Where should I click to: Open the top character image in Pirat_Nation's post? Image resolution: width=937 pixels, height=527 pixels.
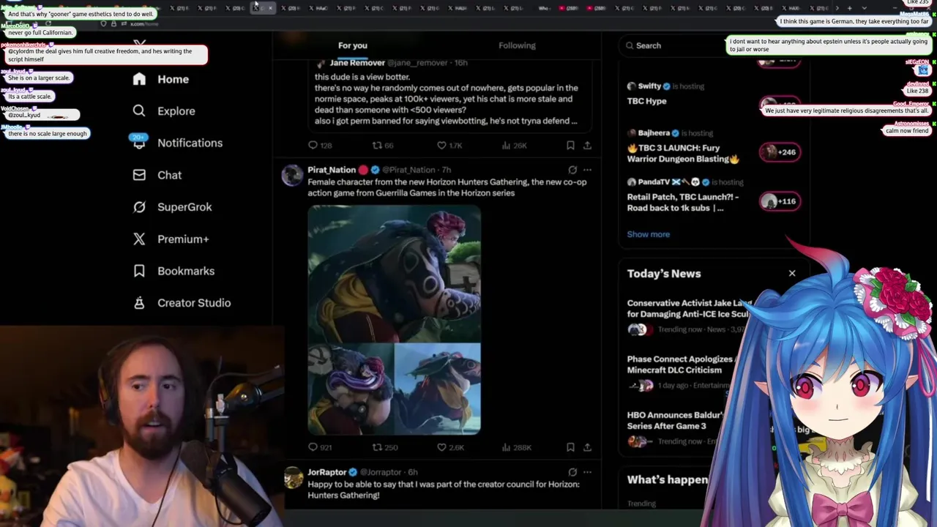coord(395,274)
